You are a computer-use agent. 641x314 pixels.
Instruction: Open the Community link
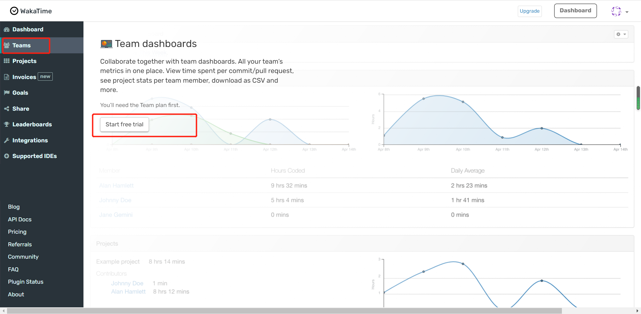coord(23,257)
